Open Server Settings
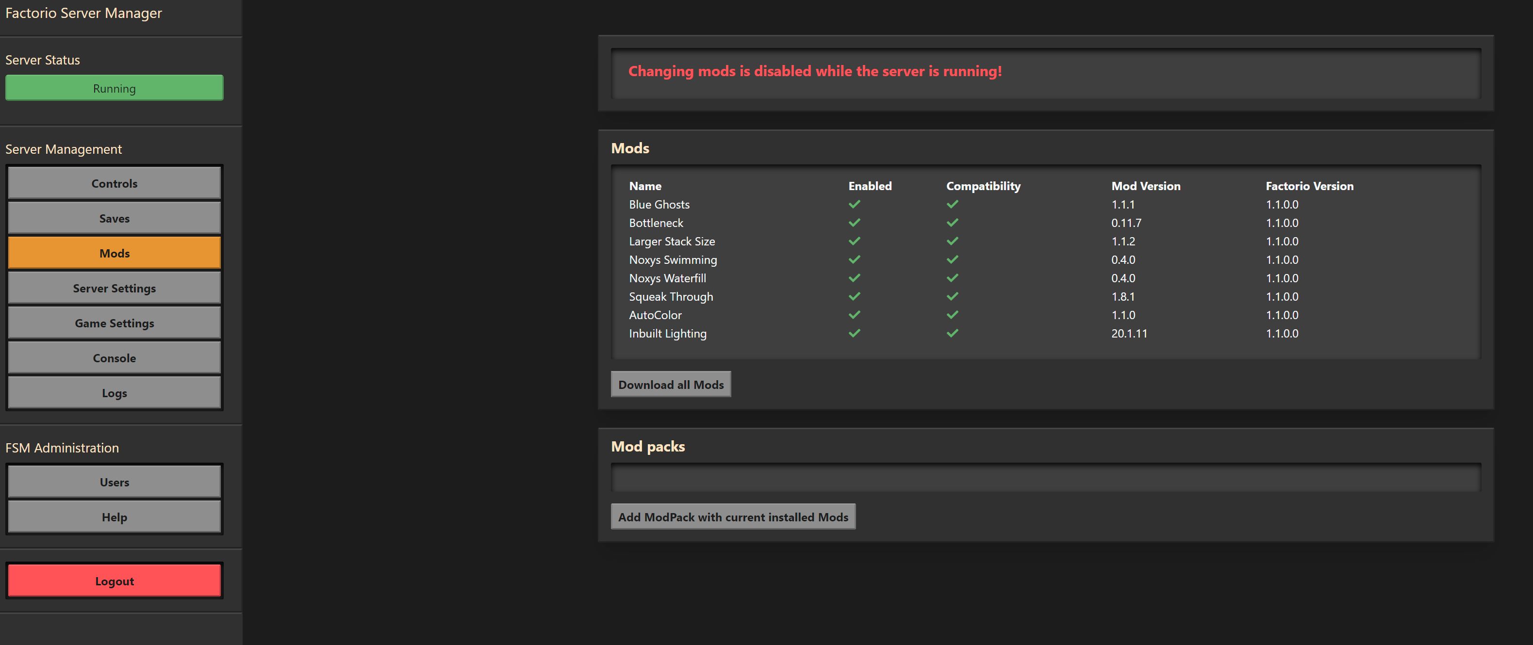1533x645 pixels. [114, 289]
